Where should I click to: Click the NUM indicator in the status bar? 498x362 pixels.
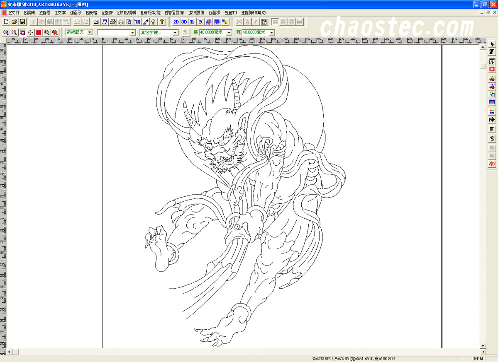tap(478, 359)
